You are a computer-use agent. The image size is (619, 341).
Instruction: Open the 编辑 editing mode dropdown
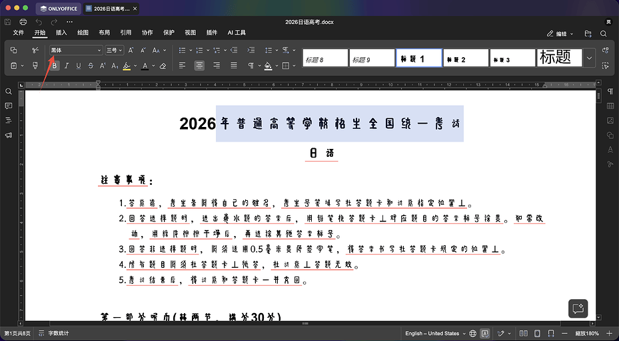click(x=560, y=34)
